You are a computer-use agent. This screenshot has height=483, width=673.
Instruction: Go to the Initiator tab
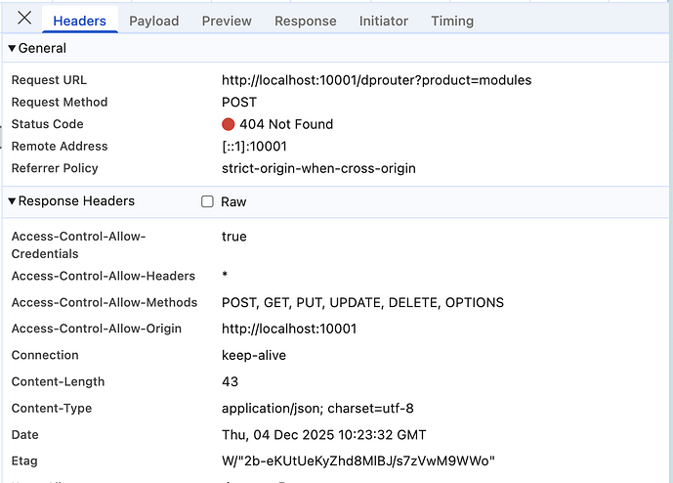(383, 21)
